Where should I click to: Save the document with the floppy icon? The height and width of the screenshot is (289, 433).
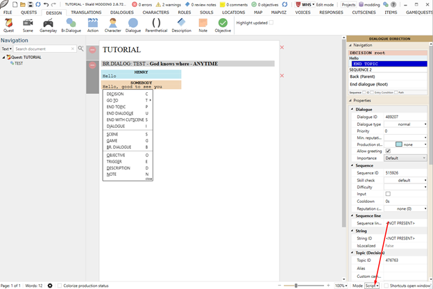[x=31, y=4]
